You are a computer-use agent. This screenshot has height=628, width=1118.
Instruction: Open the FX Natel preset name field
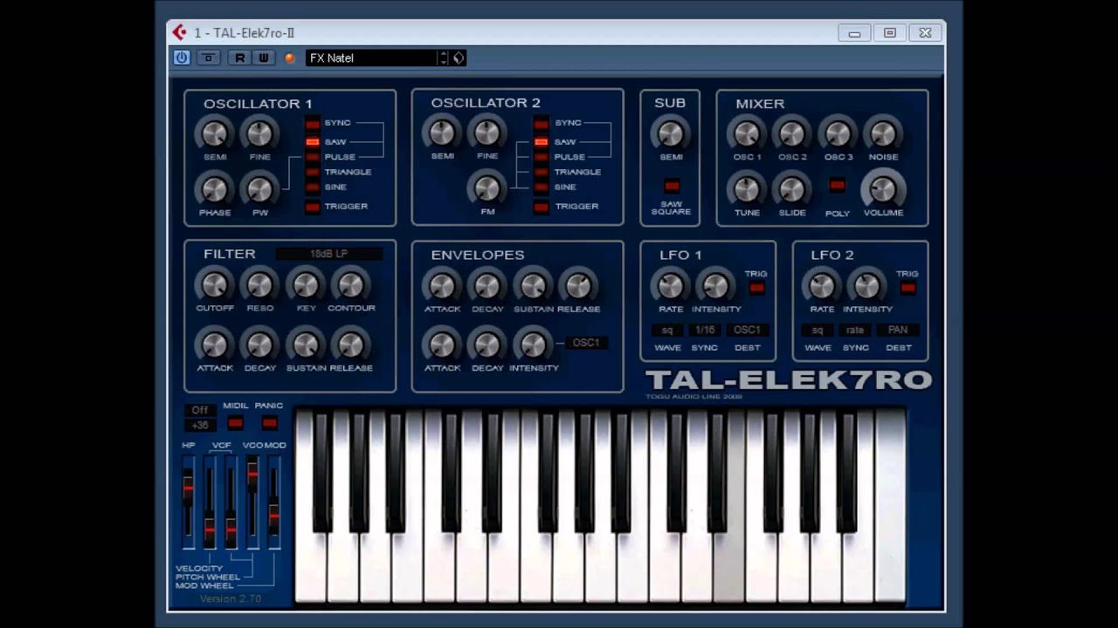pyautogui.click(x=371, y=58)
